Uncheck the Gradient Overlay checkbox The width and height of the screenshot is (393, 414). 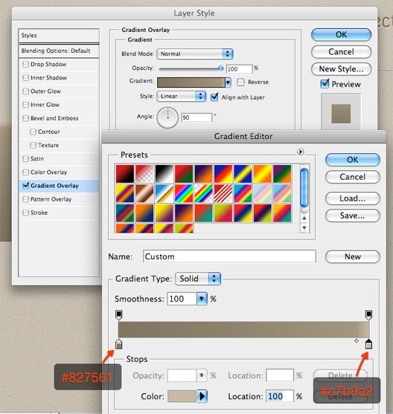(x=25, y=186)
